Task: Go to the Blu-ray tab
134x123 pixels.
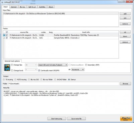Action: coord(22,7)
